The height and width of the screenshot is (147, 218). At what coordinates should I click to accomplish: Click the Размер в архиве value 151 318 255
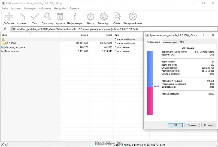208,71
